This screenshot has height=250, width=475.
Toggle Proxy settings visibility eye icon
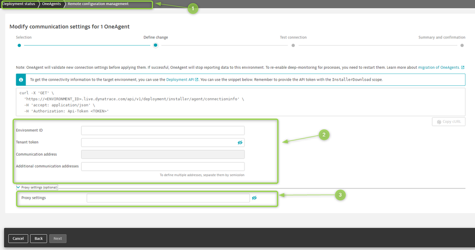[x=254, y=198]
